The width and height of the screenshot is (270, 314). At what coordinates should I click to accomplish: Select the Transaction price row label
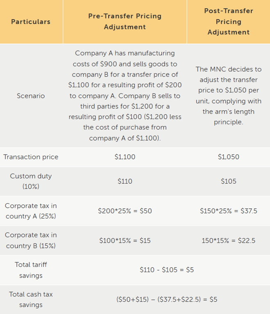(31, 157)
